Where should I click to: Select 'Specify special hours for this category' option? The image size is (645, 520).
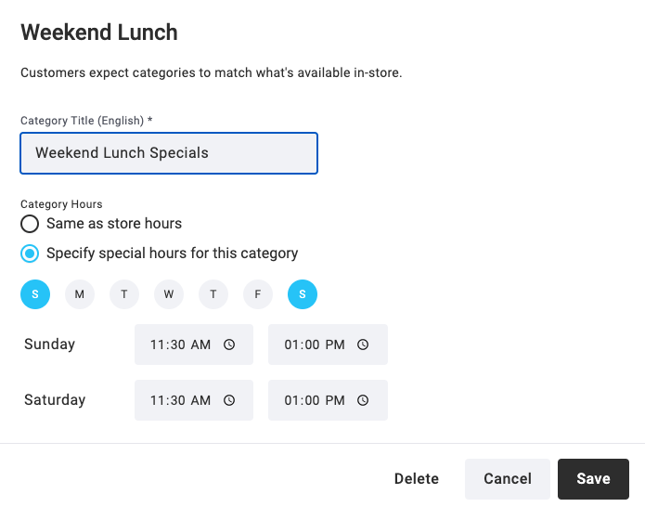pyautogui.click(x=30, y=253)
